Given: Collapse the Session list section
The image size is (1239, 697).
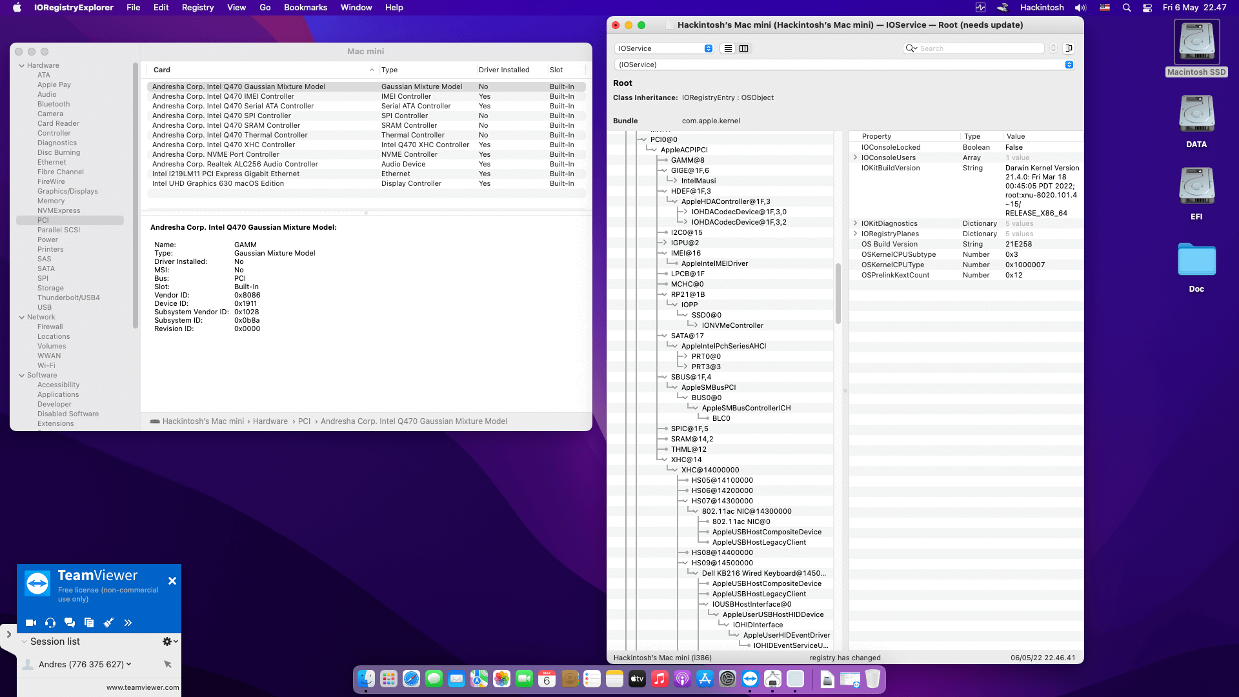Looking at the screenshot, I should [x=25, y=641].
